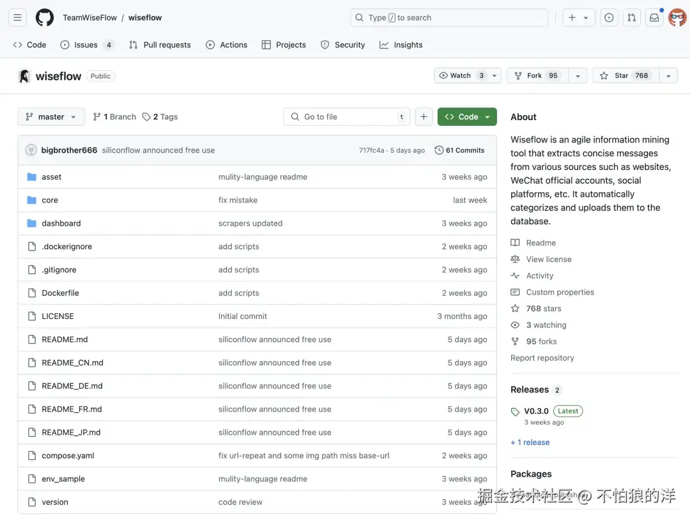
Task: Click the eye icon next to 3 watching
Action: click(x=515, y=325)
